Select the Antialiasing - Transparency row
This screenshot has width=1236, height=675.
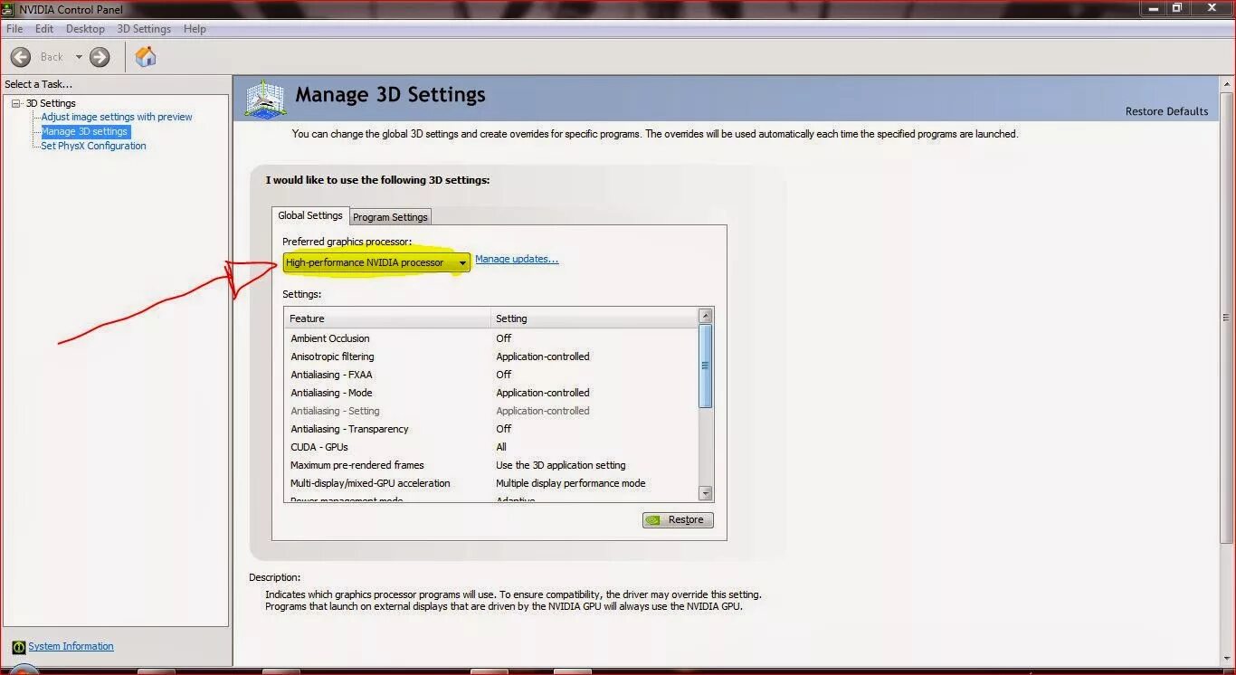[x=490, y=429]
